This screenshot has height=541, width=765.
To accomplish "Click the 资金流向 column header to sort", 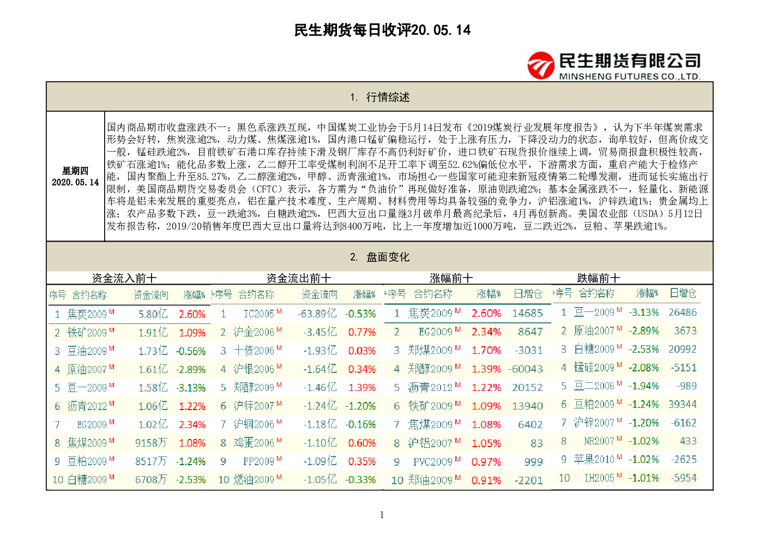I will point(152,294).
